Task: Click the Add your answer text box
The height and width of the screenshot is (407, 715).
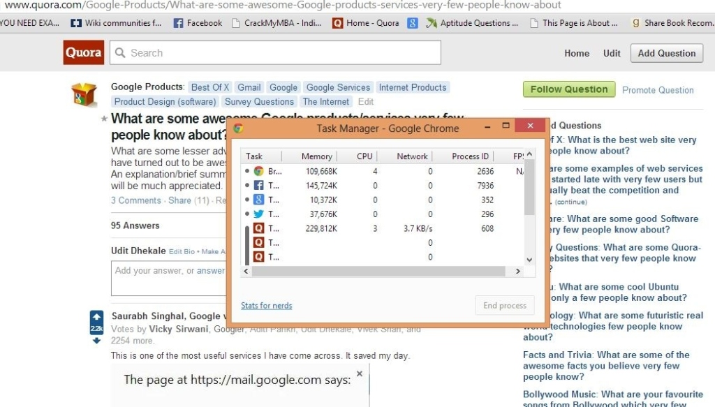Action: point(169,278)
